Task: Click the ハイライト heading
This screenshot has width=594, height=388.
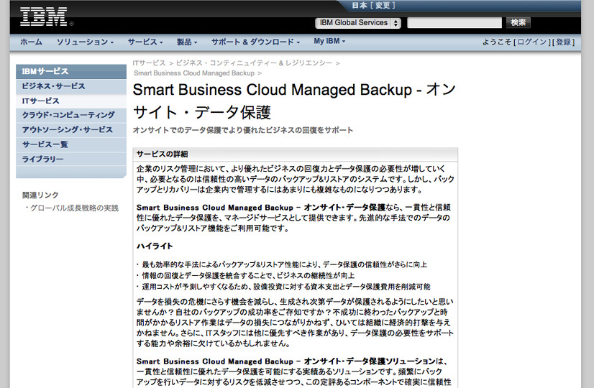Action: point(155,246)
